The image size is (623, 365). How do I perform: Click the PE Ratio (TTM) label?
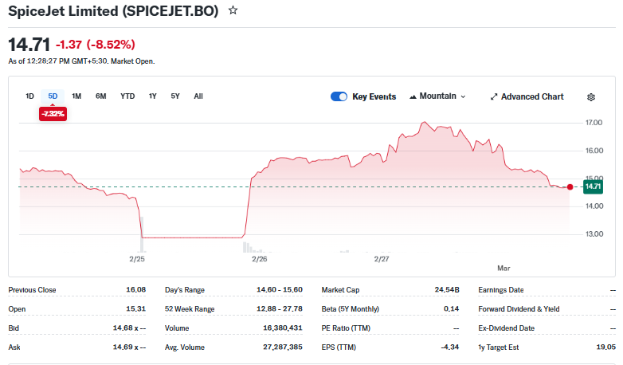click(346, 328)
